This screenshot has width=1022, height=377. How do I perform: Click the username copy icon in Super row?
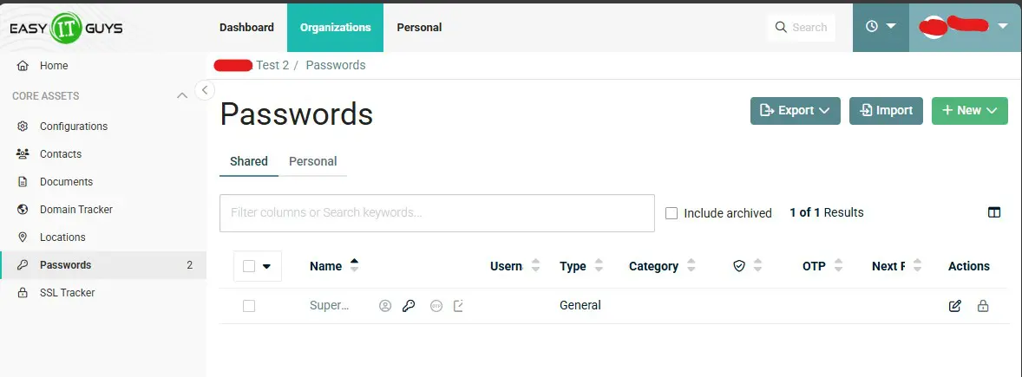point(385,306)
